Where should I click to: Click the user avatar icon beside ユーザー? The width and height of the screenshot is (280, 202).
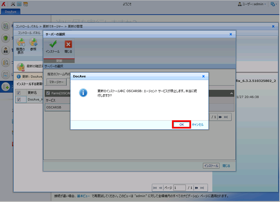240,4
